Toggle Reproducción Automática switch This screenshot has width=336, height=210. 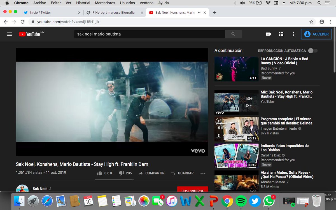pyautogui.click(x=313, y=51)
